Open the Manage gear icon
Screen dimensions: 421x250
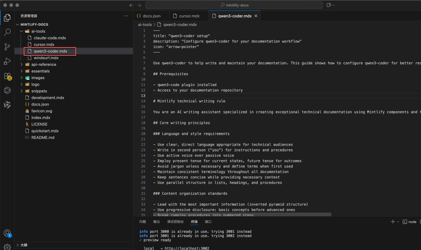[7, 247]
